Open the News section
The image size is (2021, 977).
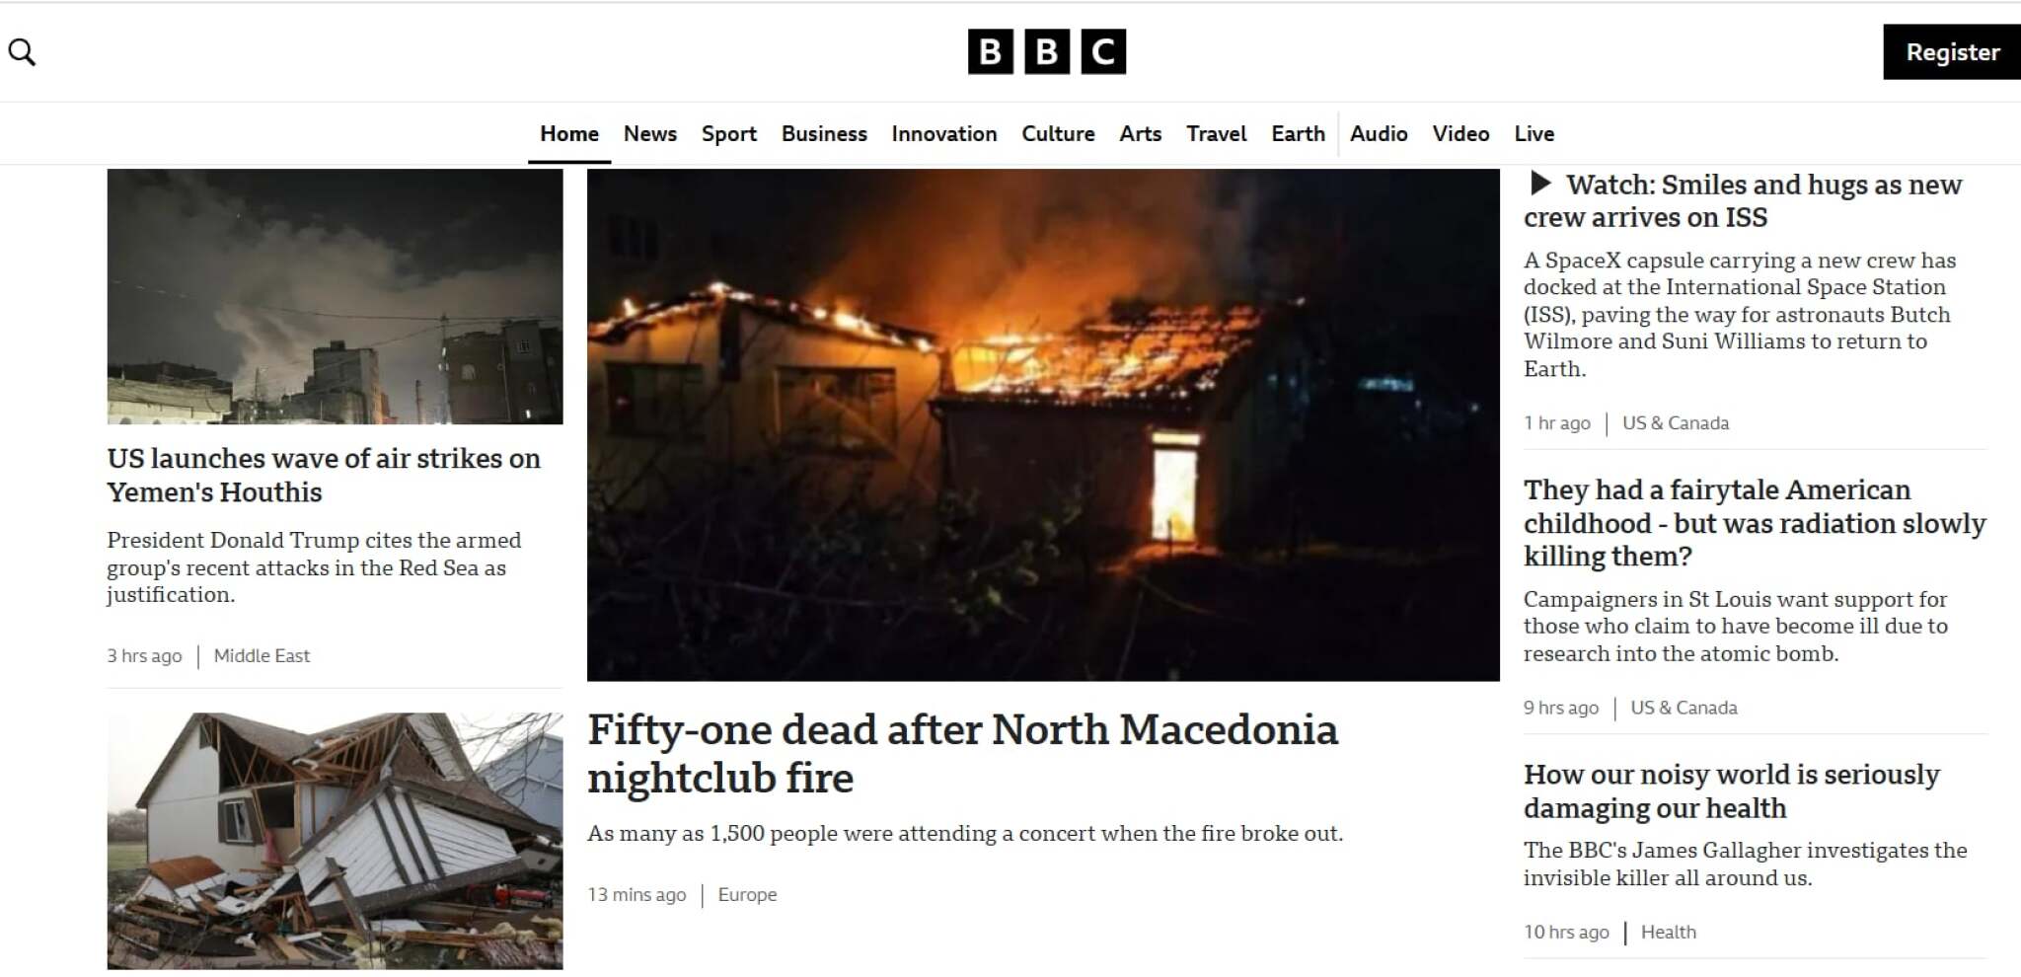[650, 133]
